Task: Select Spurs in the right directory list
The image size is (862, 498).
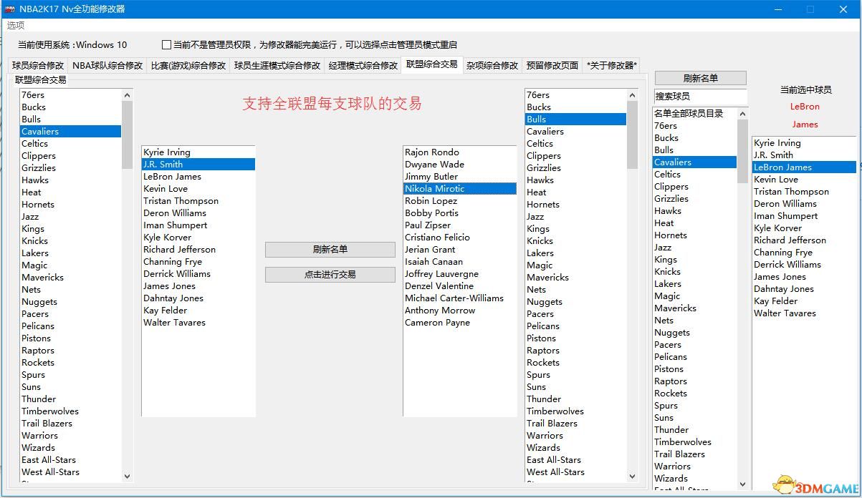Action: click(x=694, y=406)
